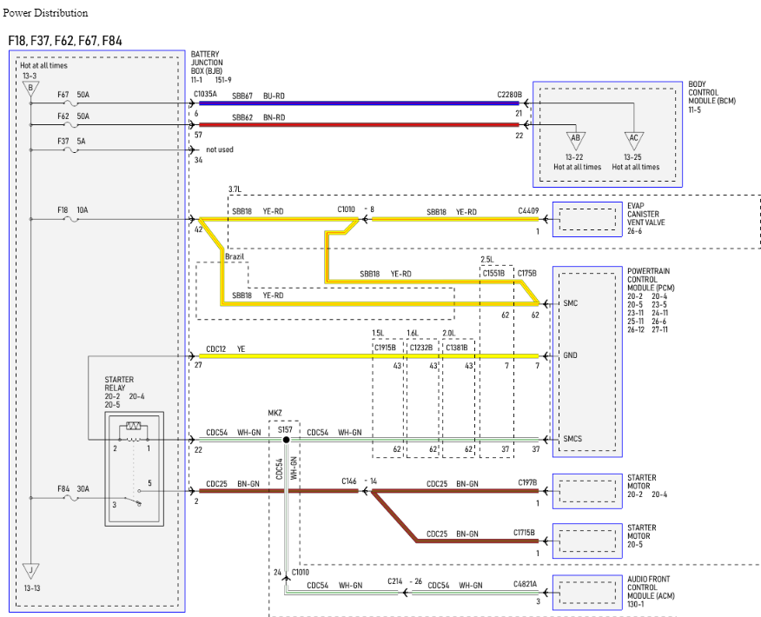
Task: Click the brown CDC25 BN-GN wire to C146
Action: (x=279, y=491)
